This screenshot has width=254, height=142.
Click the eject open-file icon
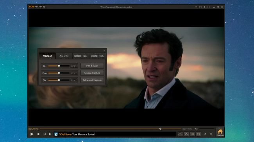tap(205, 134)
